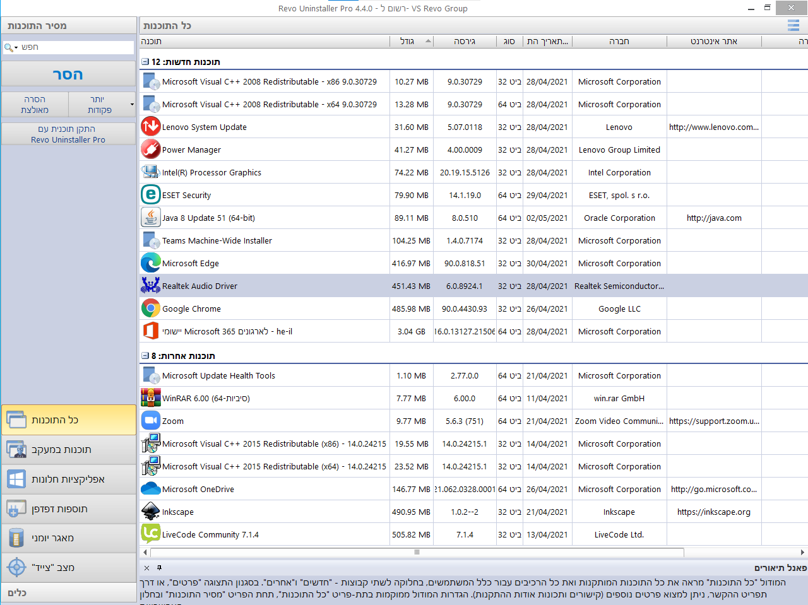808x605 pixels.
Task: Click the http://www.lenovo.com website cell
Action: pyautogui.click(x=714, y=127)
